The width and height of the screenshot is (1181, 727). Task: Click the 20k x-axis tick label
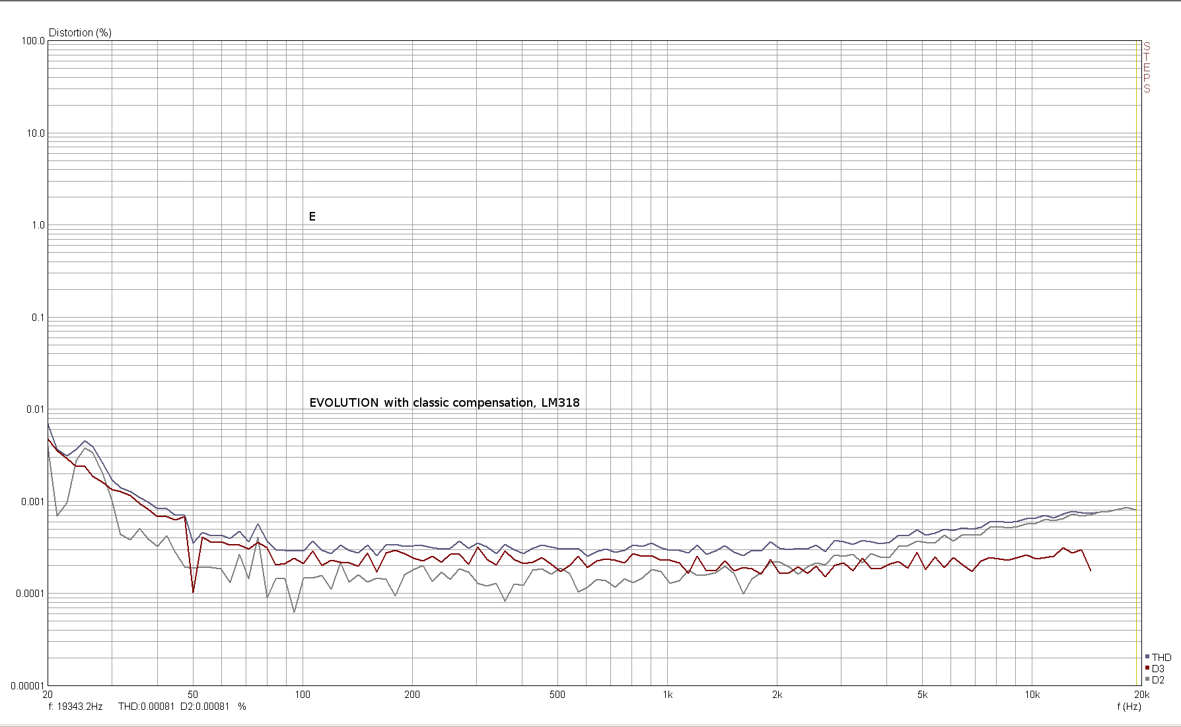click(x=1141, y=695)
